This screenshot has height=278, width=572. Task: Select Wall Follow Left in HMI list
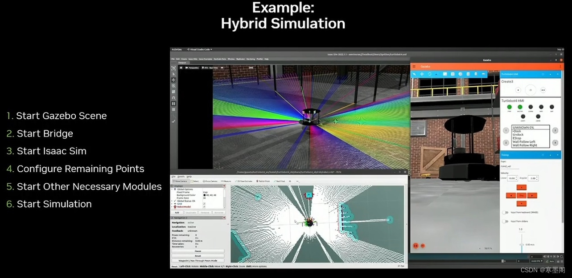click(524, 141)
